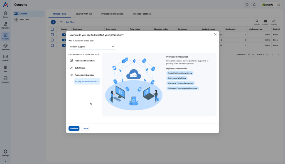The height and width of the screenshot is (164, 285).
Task: Go to Templates palette icon
Action: pos(6,47)
